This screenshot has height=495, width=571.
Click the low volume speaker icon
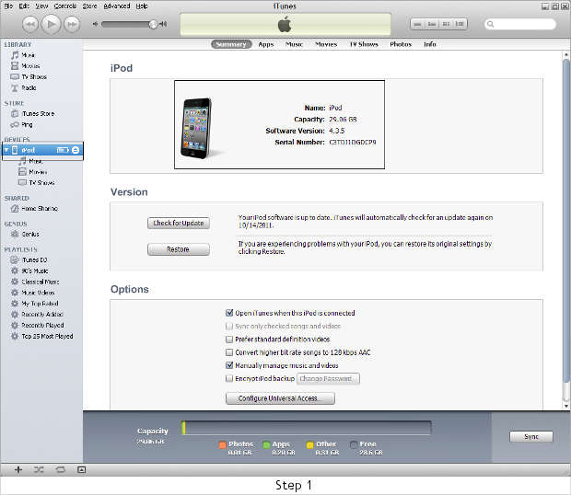pyautogui.click(x=96, y=24)
